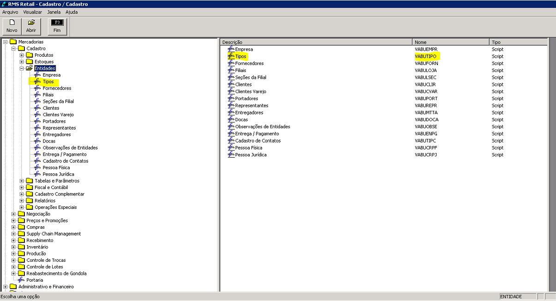Click the VABUCLIR name cell
Screen dimensions: 556x301
click(425, 84)
